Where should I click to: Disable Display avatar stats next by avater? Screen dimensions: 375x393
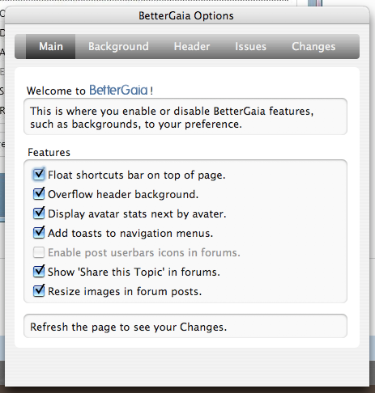point(39,213)
